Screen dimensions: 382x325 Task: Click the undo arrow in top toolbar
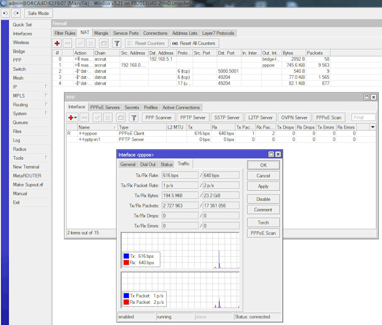coord(6,13)
